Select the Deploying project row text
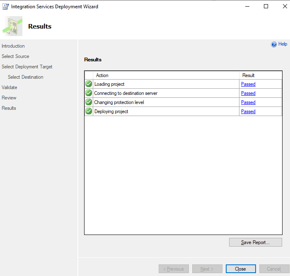The width and height of the screenshot is (290, 276). 111,111
